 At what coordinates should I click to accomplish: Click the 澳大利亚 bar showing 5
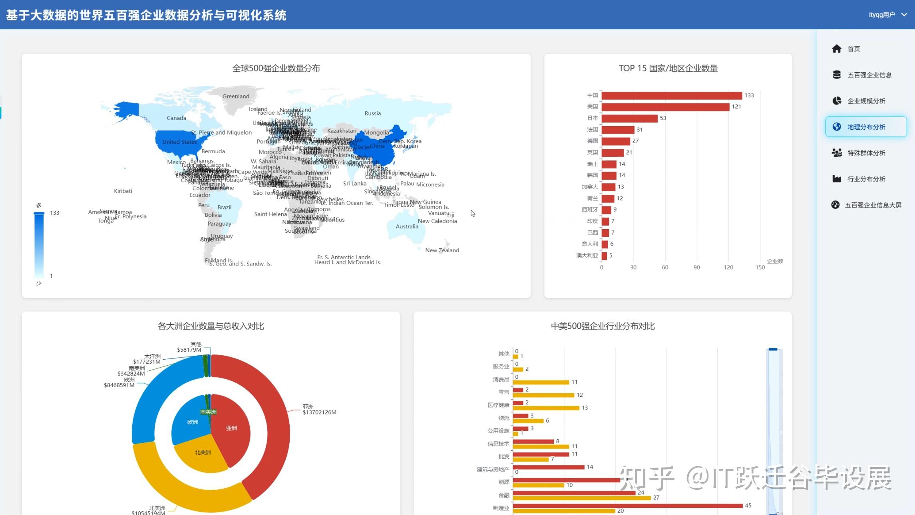tap(604, 256)
